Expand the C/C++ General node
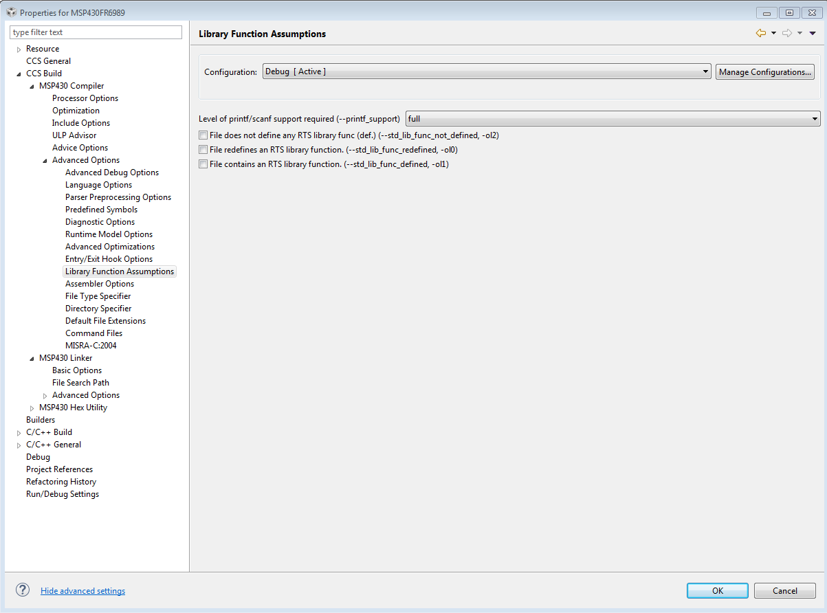This screenshot has height=613, width=827. click(x=19, y=445)
